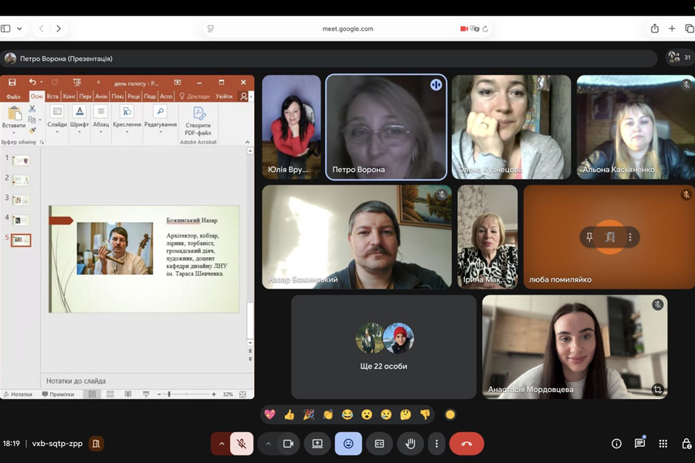Open the Абзац paragraph dropdown group

[x=100, y=119]
